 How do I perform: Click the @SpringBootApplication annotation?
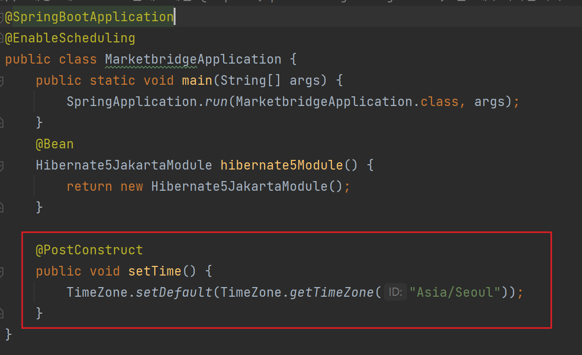[89, 17]
